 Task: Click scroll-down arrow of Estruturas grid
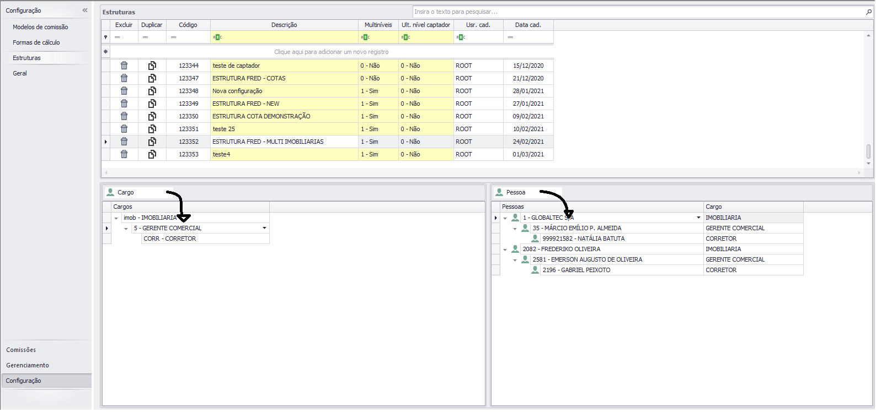[x=868, y=164]
